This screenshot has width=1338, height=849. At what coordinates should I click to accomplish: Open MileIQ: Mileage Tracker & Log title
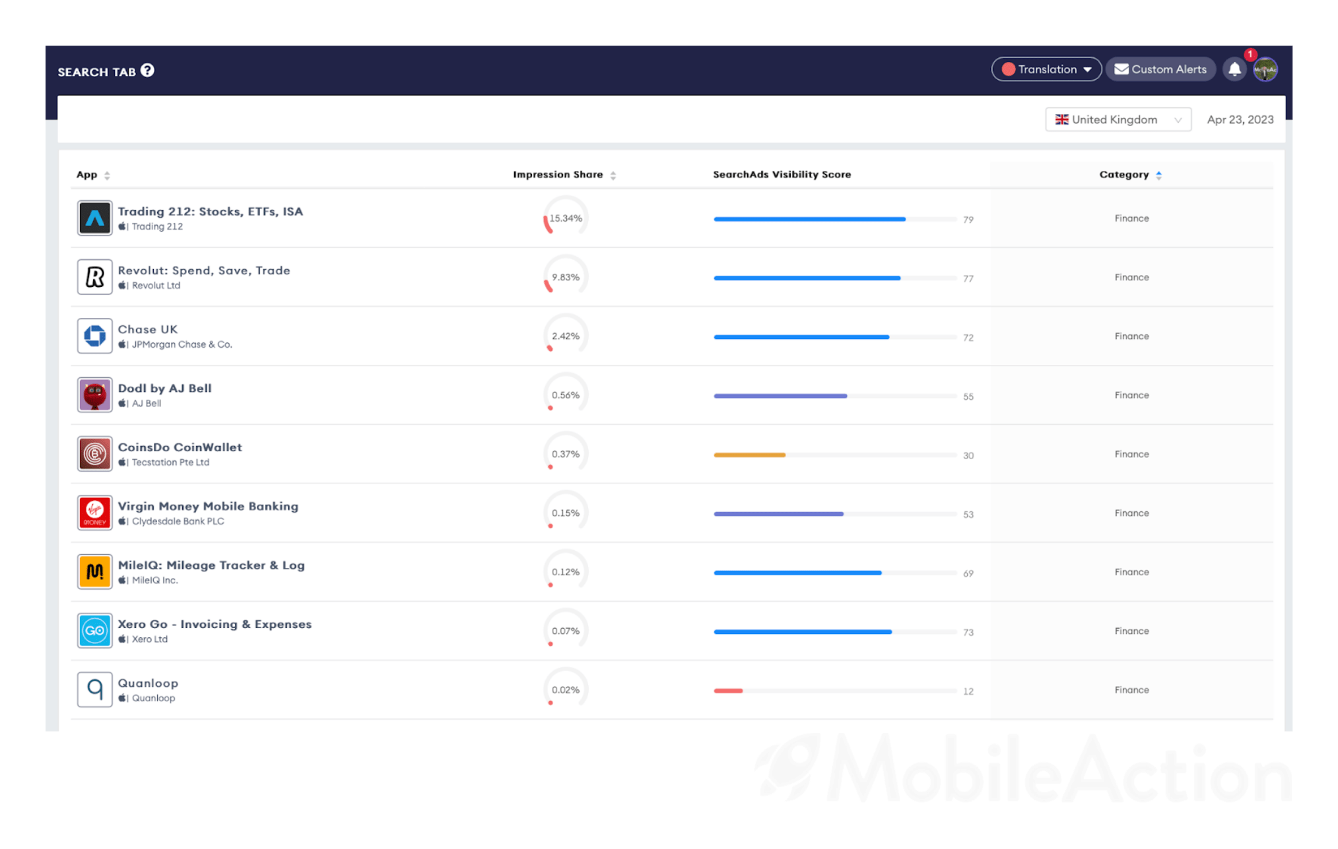tap(211, 565)
